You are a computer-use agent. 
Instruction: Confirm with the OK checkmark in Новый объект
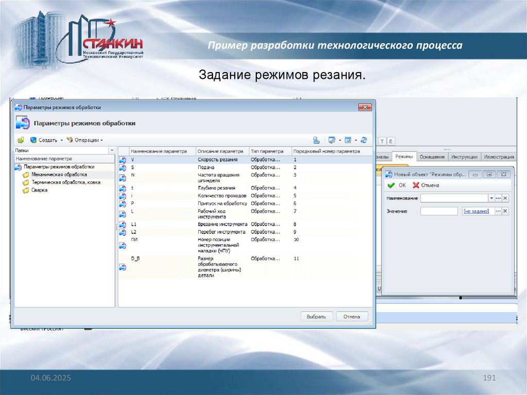397,185
